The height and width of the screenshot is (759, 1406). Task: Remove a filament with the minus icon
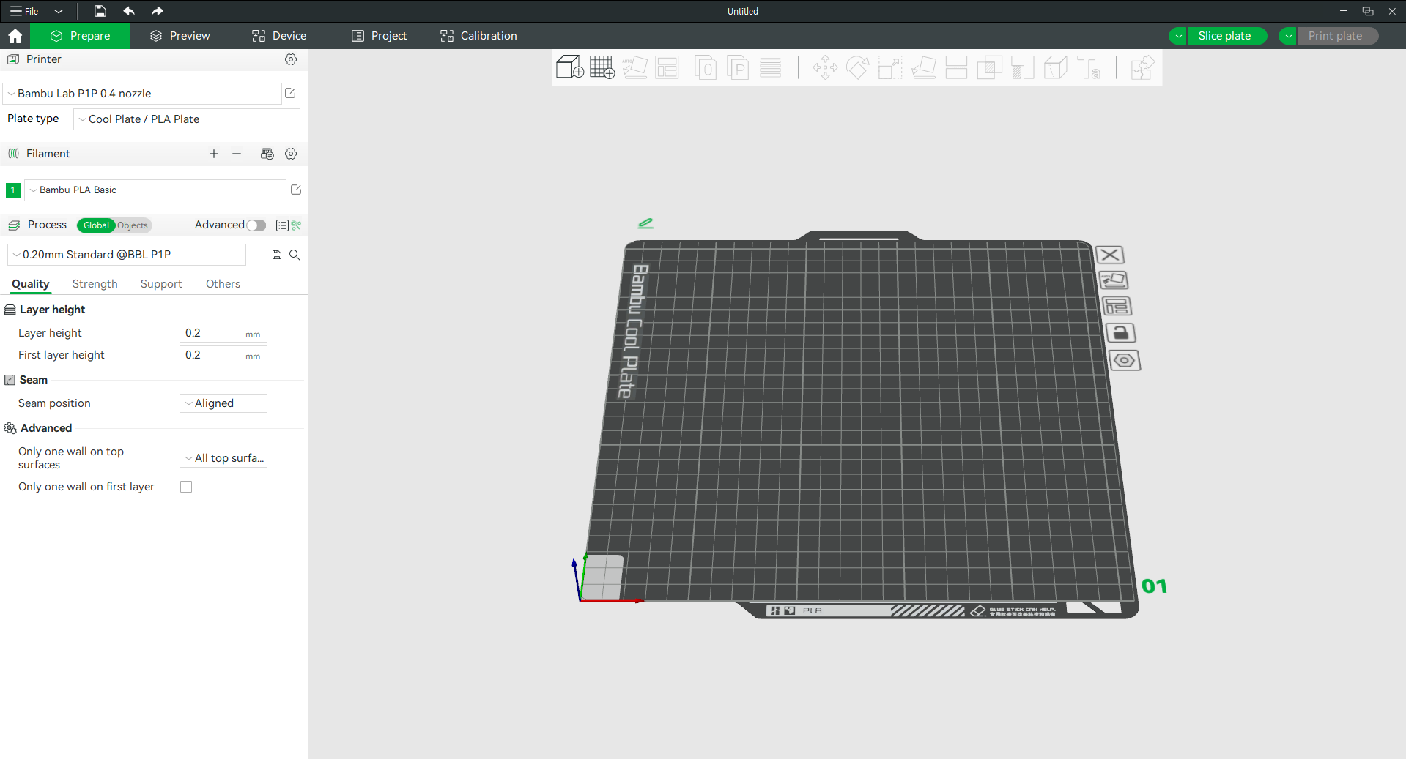[x=237, y=154]
